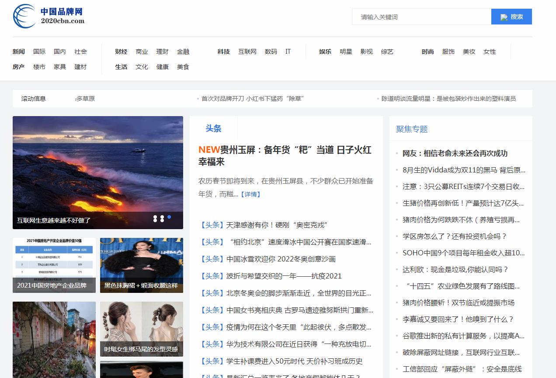Open 学区房怎么了？还有投资机会吗？ article
This screenshot has height=378, width=556.
click(455, 236)
